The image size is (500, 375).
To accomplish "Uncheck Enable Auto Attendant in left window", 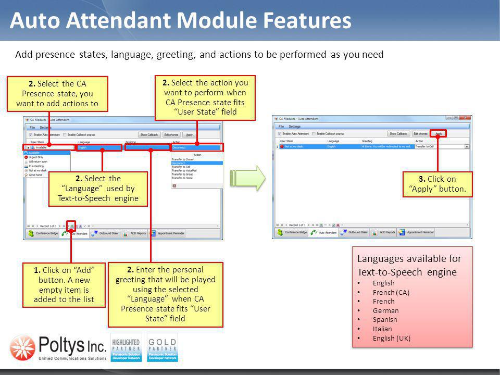I will pos(31,134).
